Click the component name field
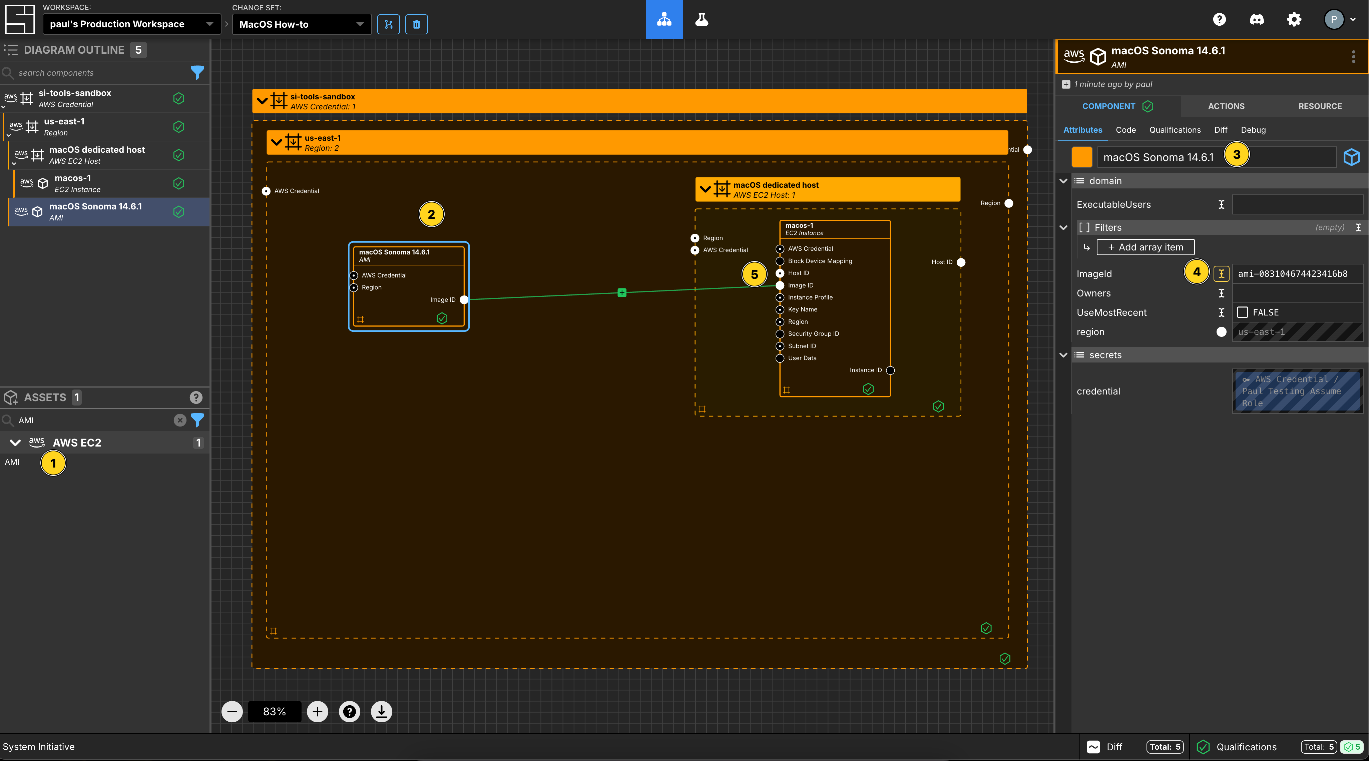This screenshot has height=761, width=1369. 1217,157
